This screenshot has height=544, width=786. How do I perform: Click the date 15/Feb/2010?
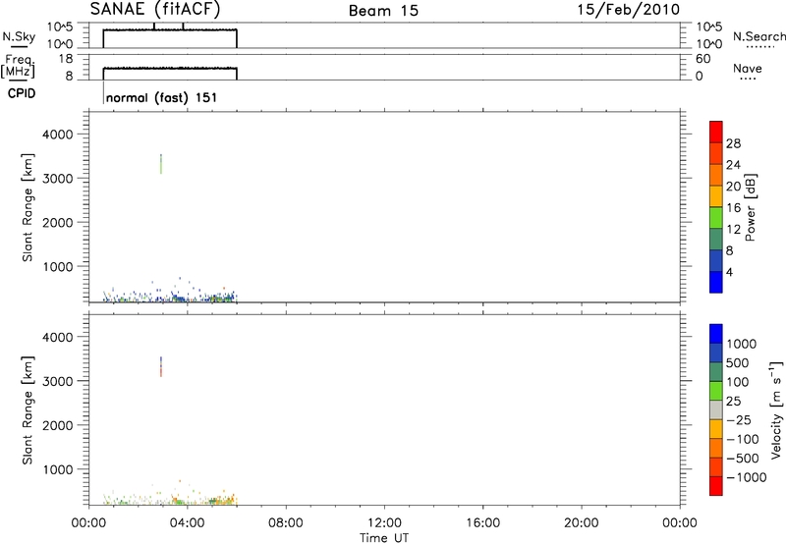pos(628,9)
